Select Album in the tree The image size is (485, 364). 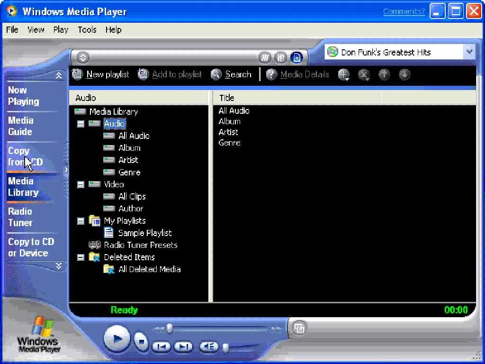pyautogui.click(x=129, y=148)
